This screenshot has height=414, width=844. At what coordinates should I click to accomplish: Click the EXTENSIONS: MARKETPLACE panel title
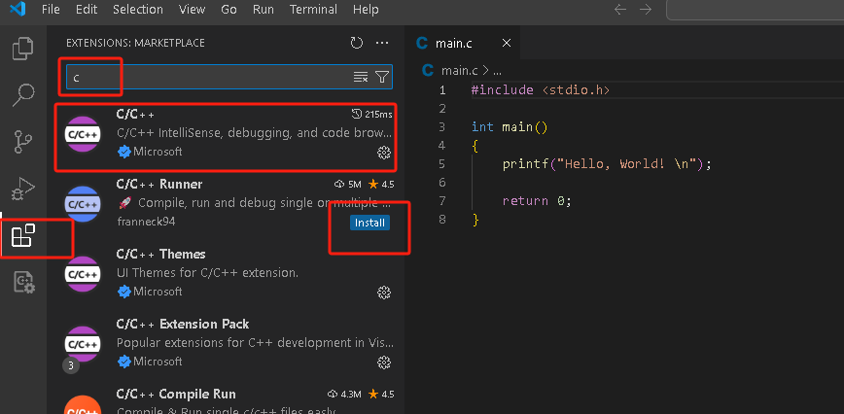point(135,43)
